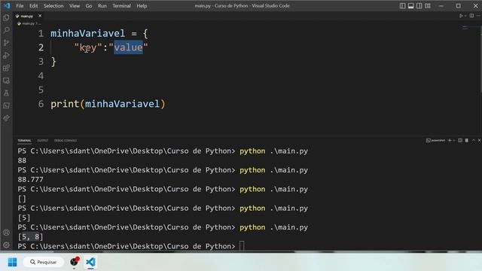Screen dimensions: 482x271
Task: Split the terminal pane
Action: [x=460, y=141]
